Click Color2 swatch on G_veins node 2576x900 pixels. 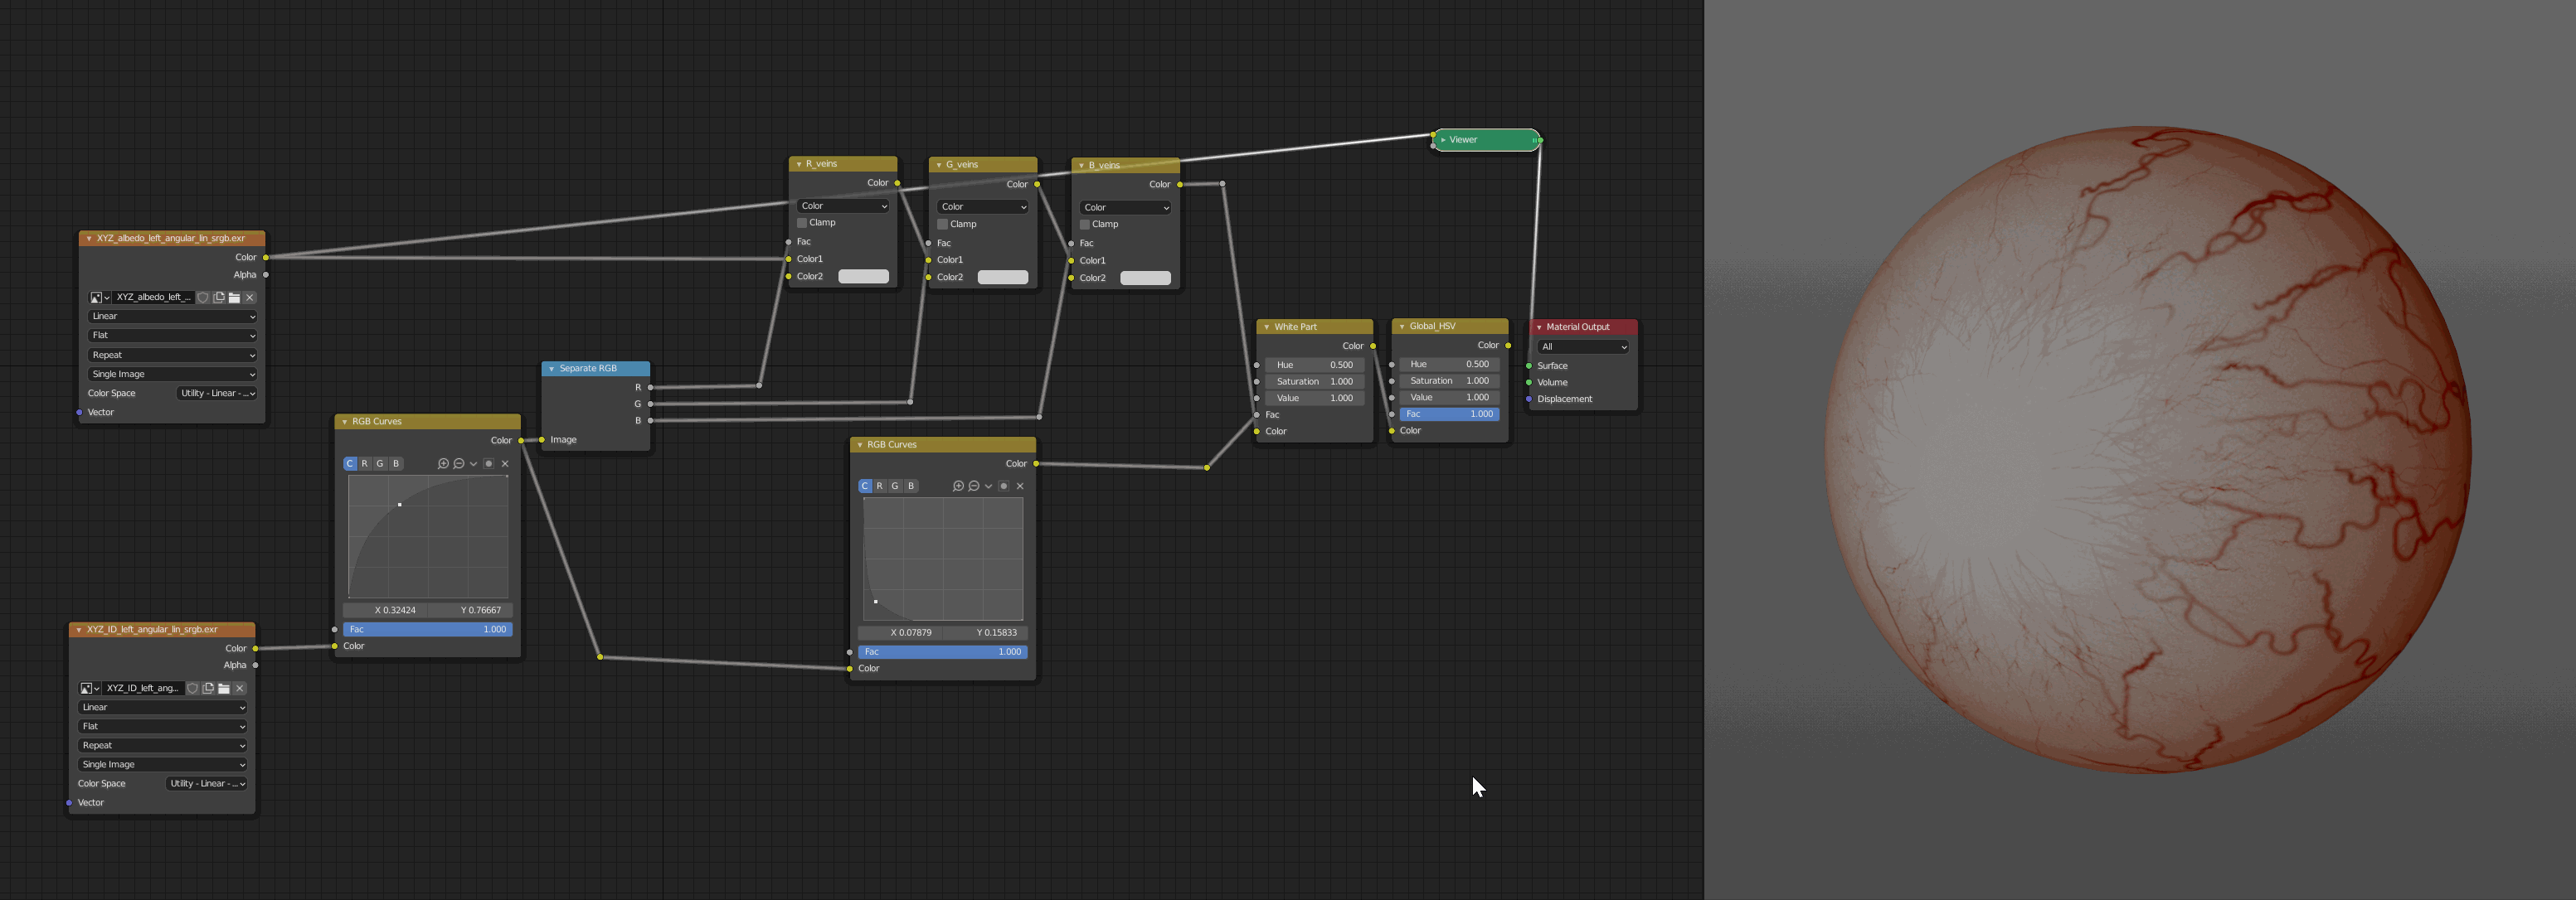click(1002, 278)
